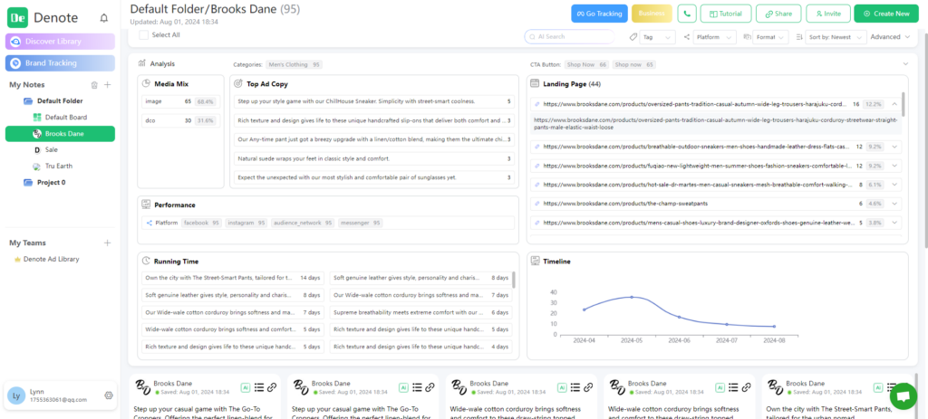Image resolution: width=928 pixels, height=419 pixels.
Task: Focus the AI Search input field
Action: tap(569, 36)
